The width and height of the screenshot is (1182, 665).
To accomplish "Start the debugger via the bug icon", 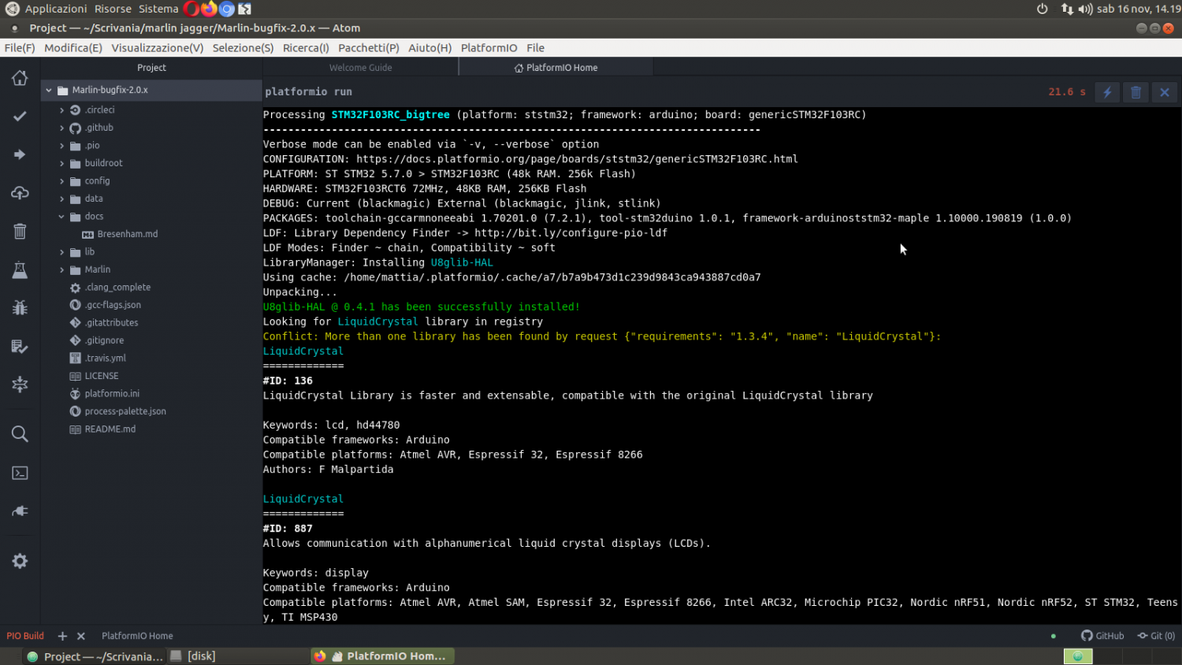I will 20,308.
